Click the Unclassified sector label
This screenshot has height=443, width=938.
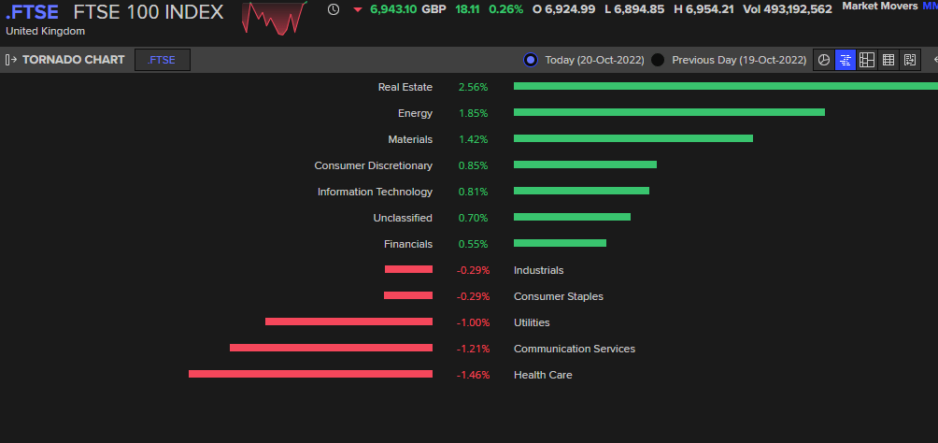coord(403,218)
